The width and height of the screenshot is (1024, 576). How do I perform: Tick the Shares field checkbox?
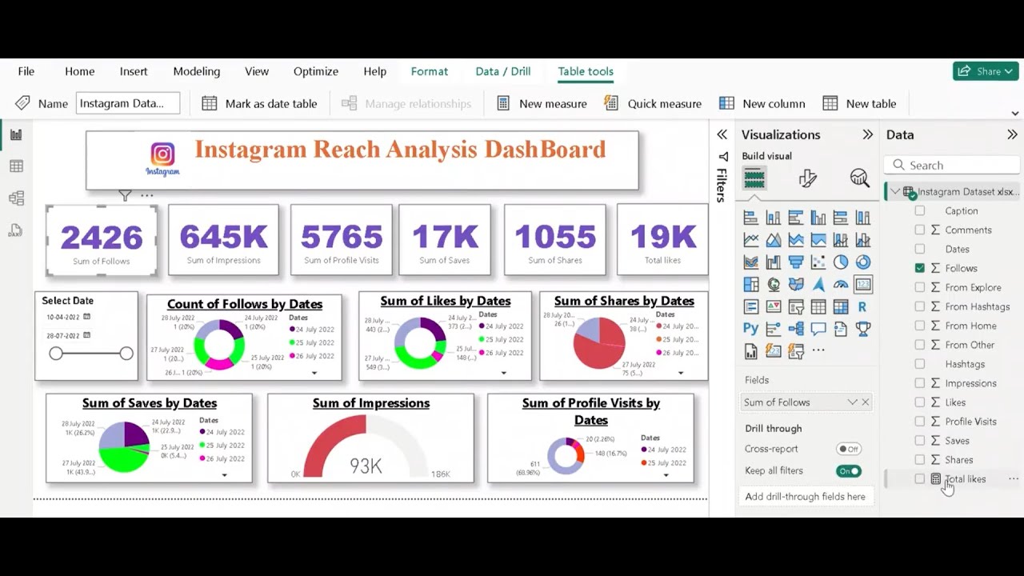919,460
